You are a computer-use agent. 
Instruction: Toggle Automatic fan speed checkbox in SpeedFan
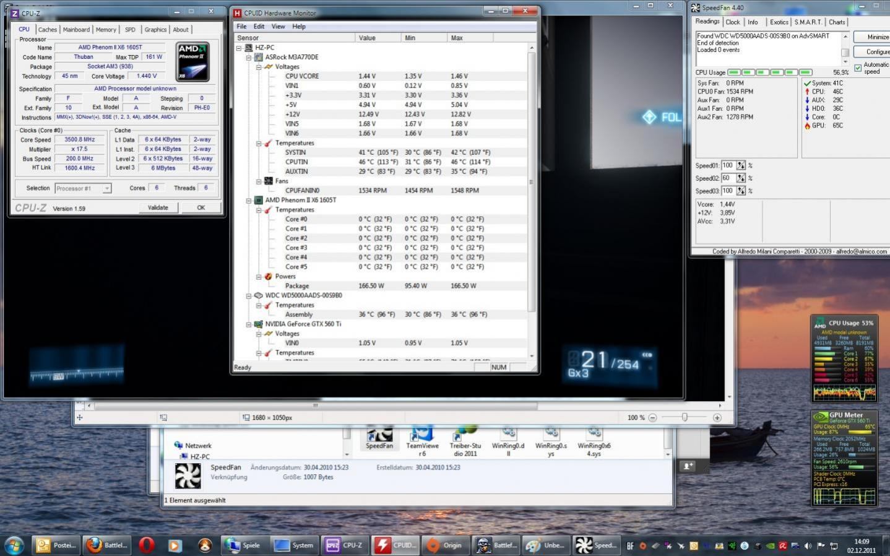tap(858, 68)
